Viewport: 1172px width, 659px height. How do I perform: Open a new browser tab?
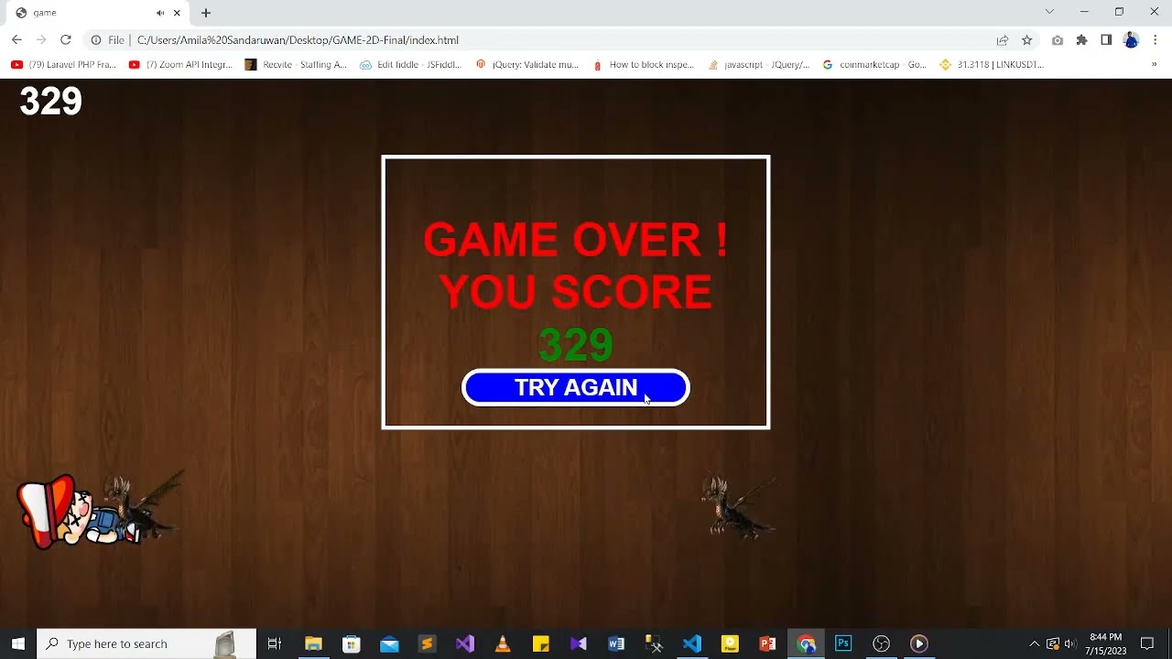click(206, 13)
